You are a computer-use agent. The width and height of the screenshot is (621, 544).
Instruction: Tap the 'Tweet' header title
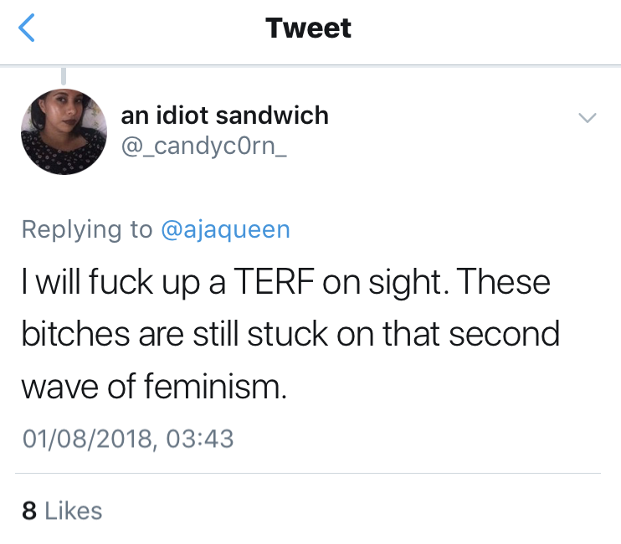click(309, 28)
